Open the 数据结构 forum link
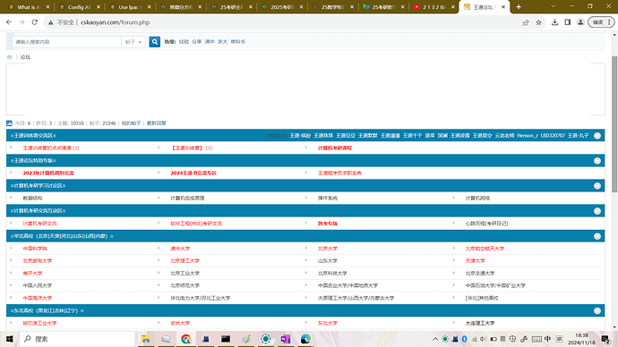Viewport: 618px width, 347px height. pos(32,199)
